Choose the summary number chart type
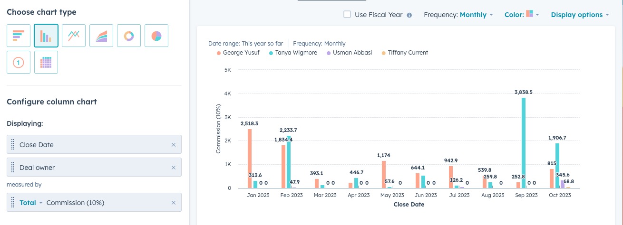The width and height of the screenshot is (623, 225). coord(19,62)
